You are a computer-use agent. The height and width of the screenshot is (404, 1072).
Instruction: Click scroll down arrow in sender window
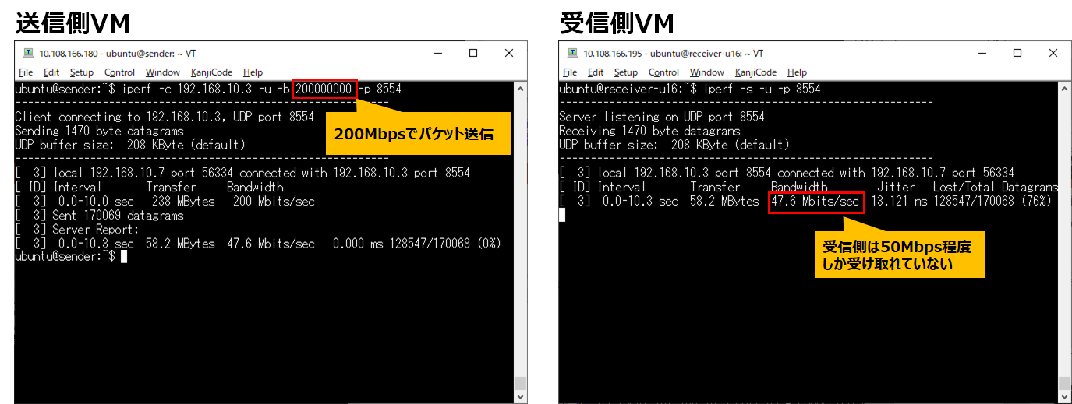click(x=520, y=396)
